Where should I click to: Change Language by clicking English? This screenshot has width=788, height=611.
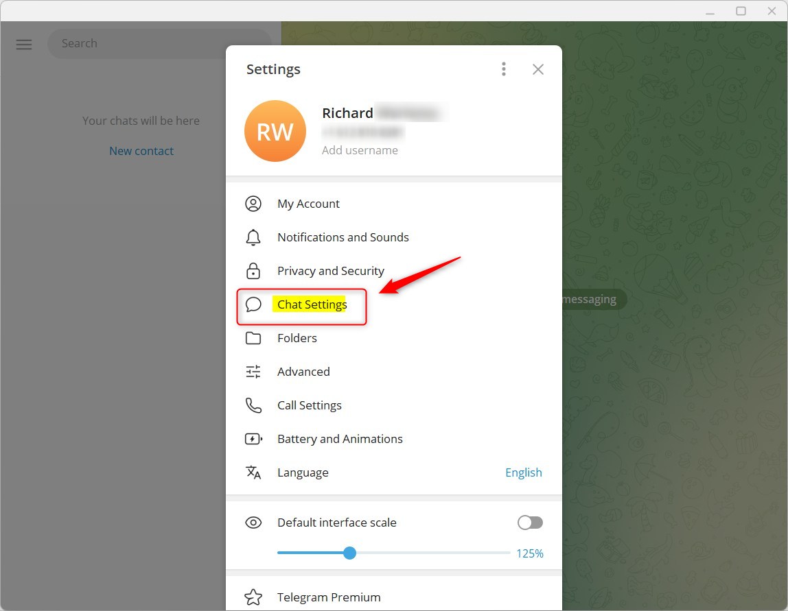[x=523, y=472]
